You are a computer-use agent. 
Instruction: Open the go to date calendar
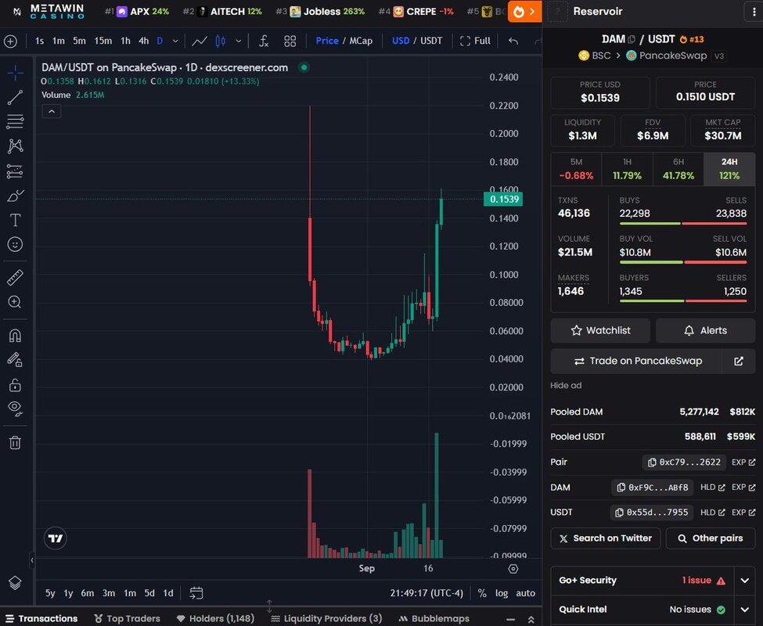point(196,593)
